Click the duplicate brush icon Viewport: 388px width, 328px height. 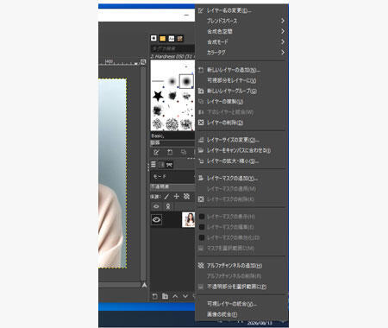point(184,152)
